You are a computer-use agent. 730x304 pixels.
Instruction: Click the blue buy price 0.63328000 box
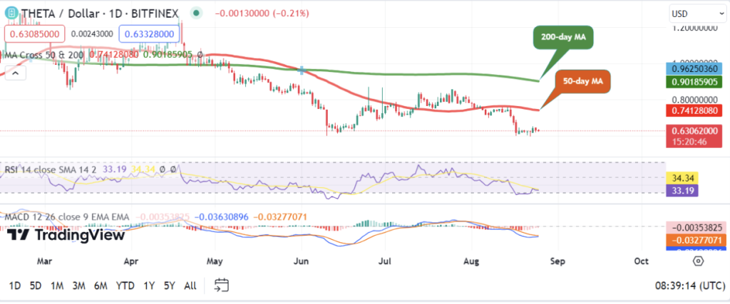point(149,34)
